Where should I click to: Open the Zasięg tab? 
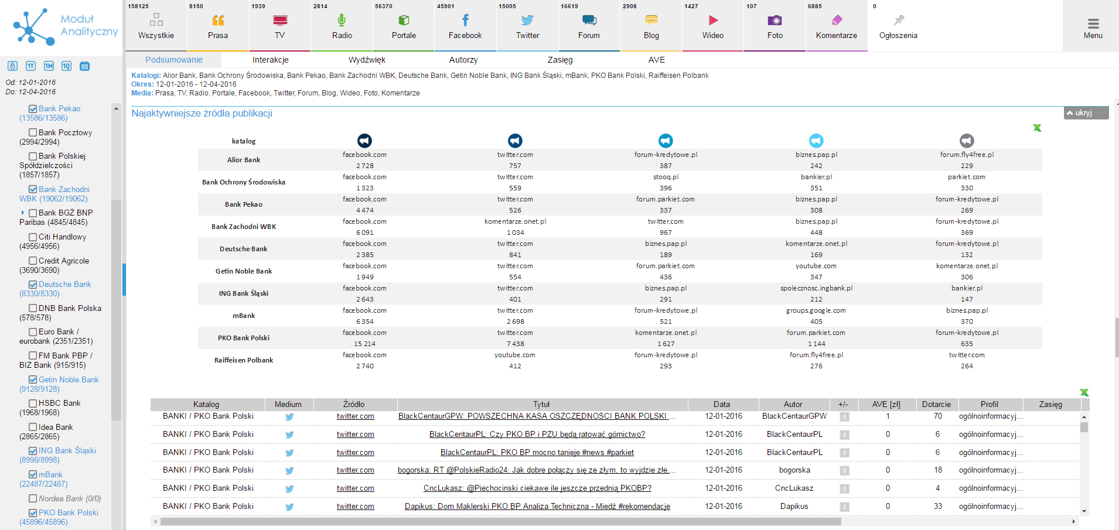560,60
